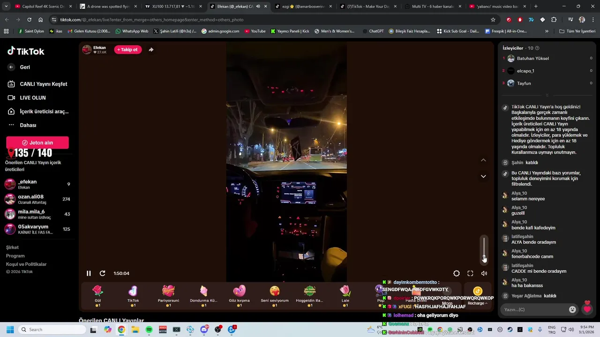Open mila.mila_6 recommended live stream
The height and width of the screenshot is (337, 600).
(x=37, y=214)
